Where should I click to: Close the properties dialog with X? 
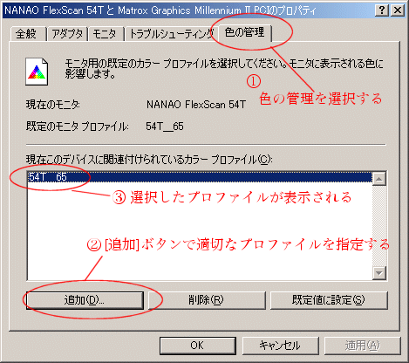[x=398, y=10]
